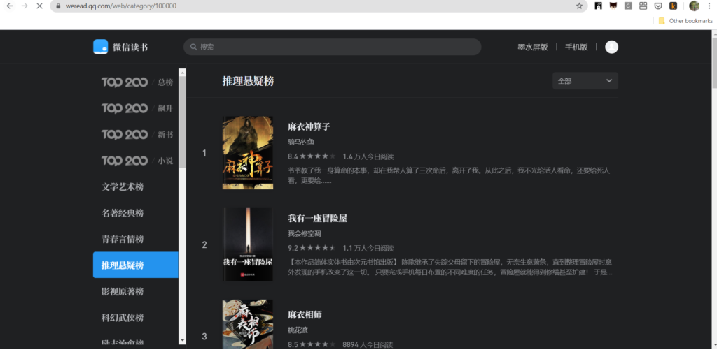
Task: Open the book title 麻衣神算子
Action: (x=309, y=126)
